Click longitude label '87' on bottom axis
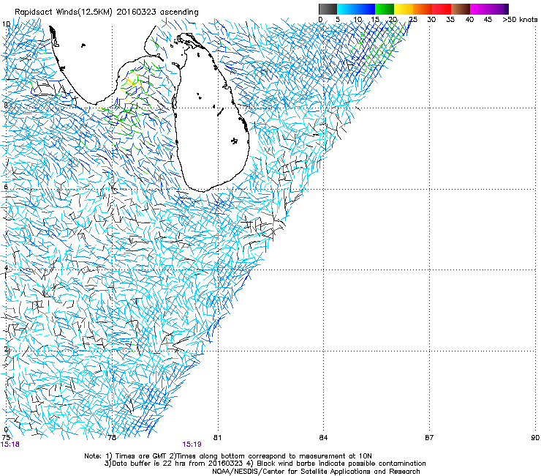Image resolution: width=541 pixels, height=476 pixels. 429,438
